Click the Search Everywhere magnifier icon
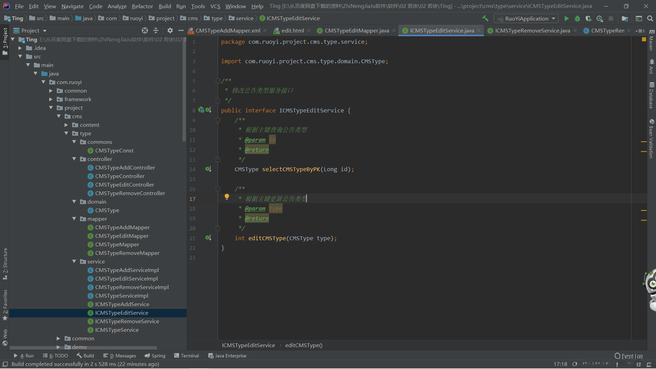Screen dimensions: 656x369 650,18
